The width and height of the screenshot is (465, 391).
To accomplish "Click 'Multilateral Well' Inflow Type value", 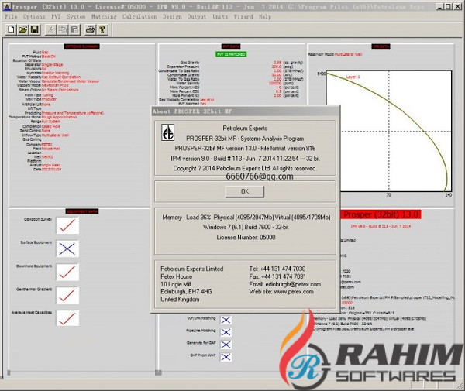I will tap(56, 135).
